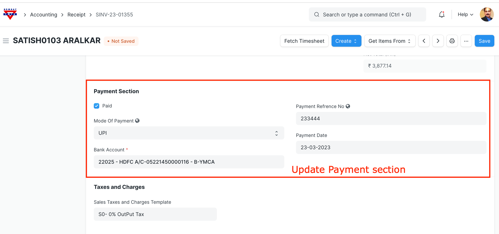This screenshot has width=499, height=234.
Task: Navigate to Receipt breadcrumb
Action: (76, 15)
